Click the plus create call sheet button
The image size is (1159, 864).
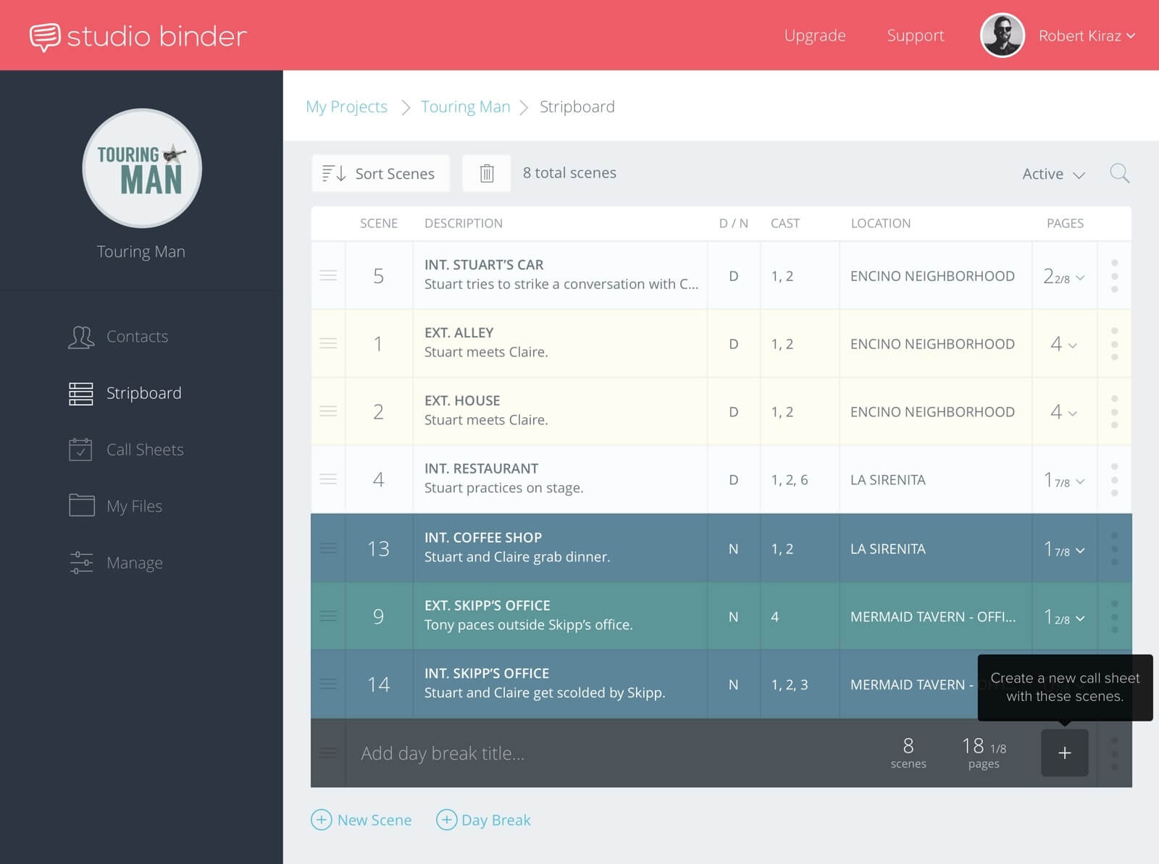1064,753
